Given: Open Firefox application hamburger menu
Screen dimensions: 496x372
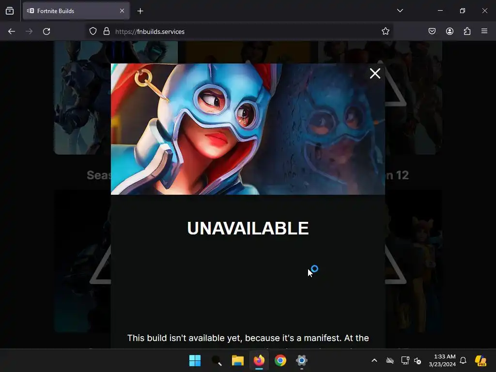Looking at the screenshot, I should click(x=484, y=31).
